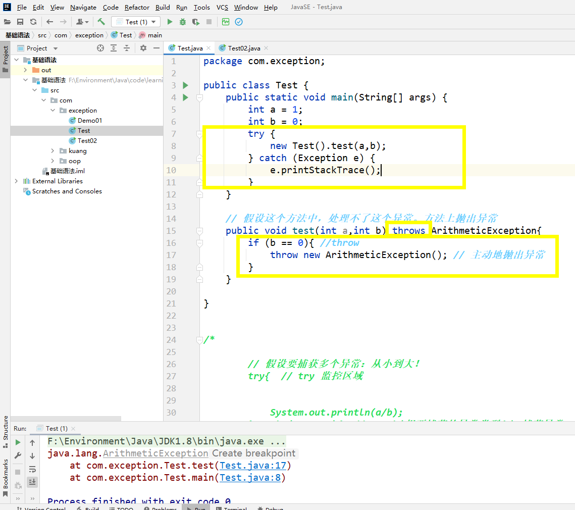The height and width of the screenshot is (510, 575).
Task: Click the Build project hammer icon
Action: tap(101, 22)
